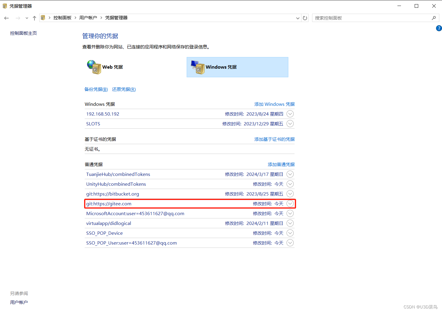Click the back navigation arrow
The height and width of the screenshot is (312, 442).
pyautogui.click(x=7, y=18)
